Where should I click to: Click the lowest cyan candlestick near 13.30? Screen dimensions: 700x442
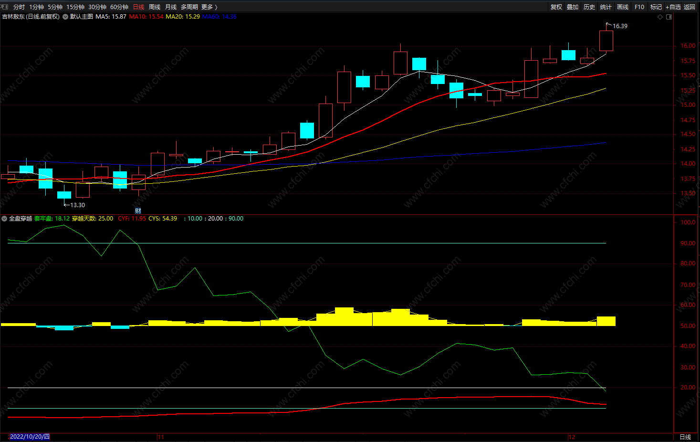coord(64,195)
